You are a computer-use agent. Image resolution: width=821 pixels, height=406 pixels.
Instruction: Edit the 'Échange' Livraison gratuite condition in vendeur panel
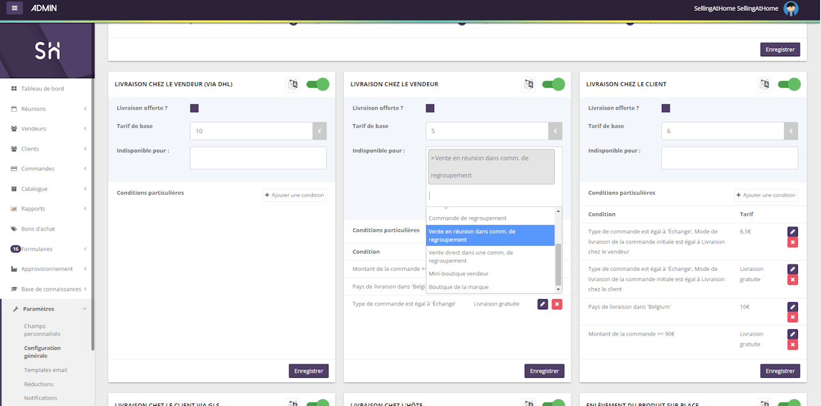pos(543,304)
